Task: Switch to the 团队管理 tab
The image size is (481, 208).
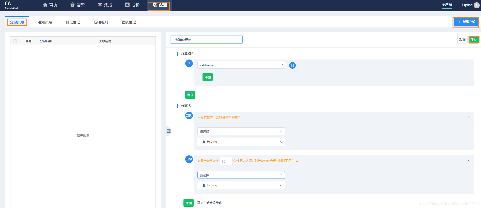Action: pos(129,22)
